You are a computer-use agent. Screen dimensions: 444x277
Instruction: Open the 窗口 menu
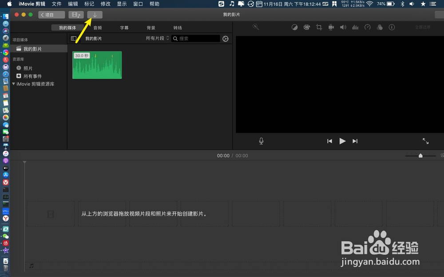tap(138, 4)
